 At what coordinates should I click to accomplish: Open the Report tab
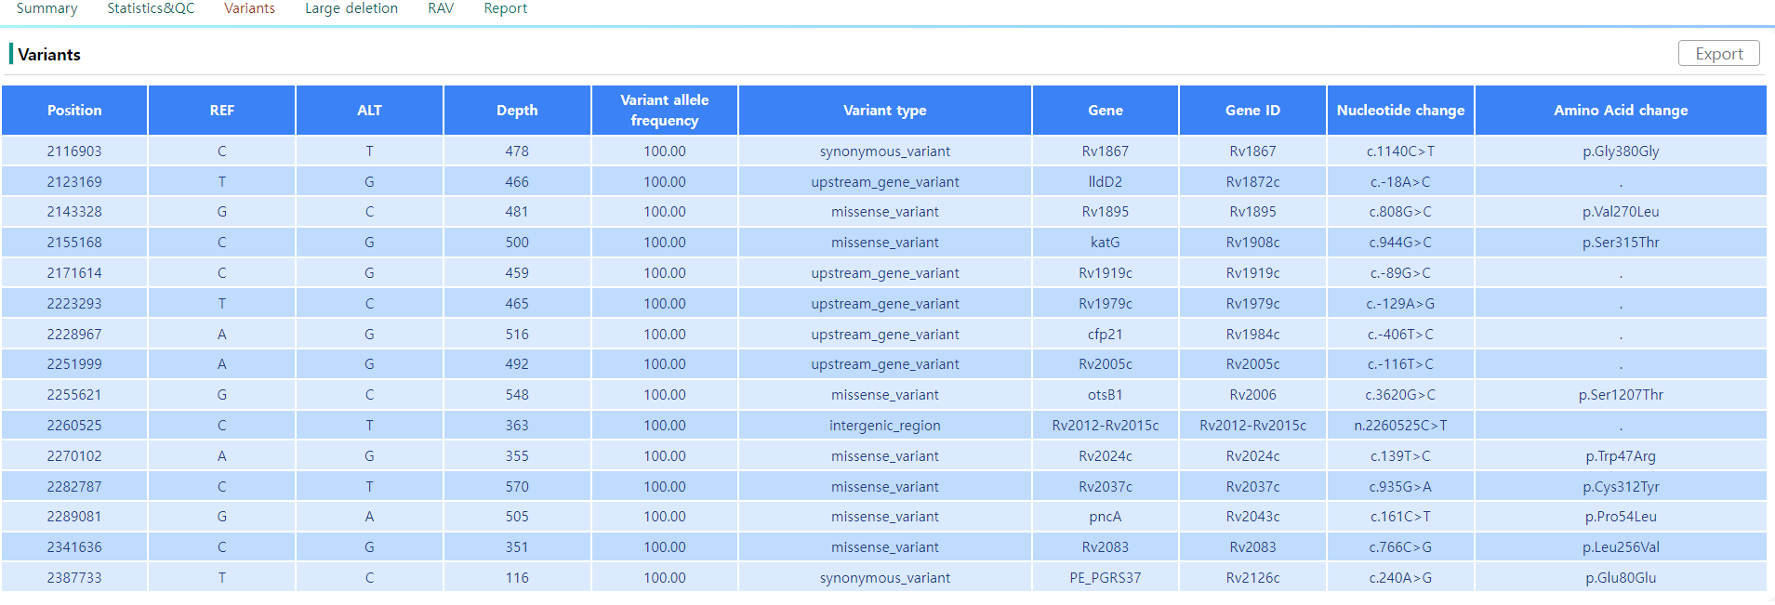[x=505, y=8]
